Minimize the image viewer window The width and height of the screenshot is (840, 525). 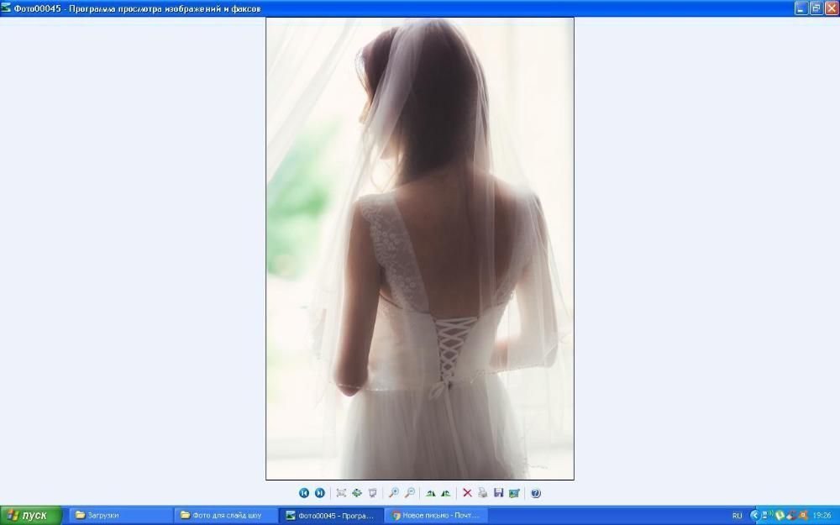tap(801, 8)
